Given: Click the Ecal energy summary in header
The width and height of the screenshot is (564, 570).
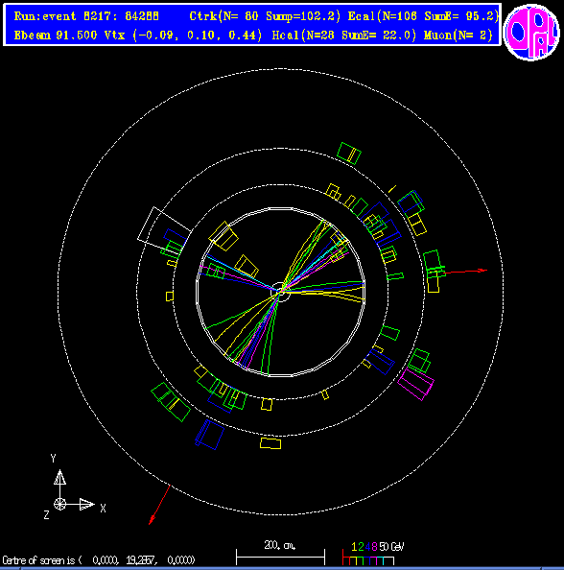Looking at the screenshot, I should tap(423, 16).
